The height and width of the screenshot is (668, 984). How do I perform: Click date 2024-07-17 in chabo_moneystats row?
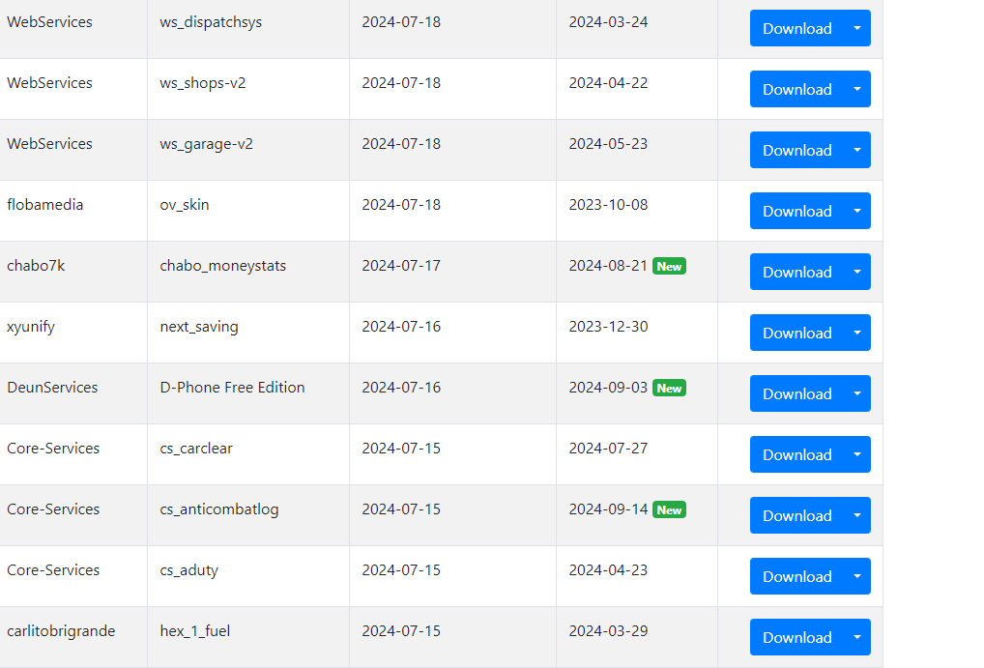click(x=401, y=266)
